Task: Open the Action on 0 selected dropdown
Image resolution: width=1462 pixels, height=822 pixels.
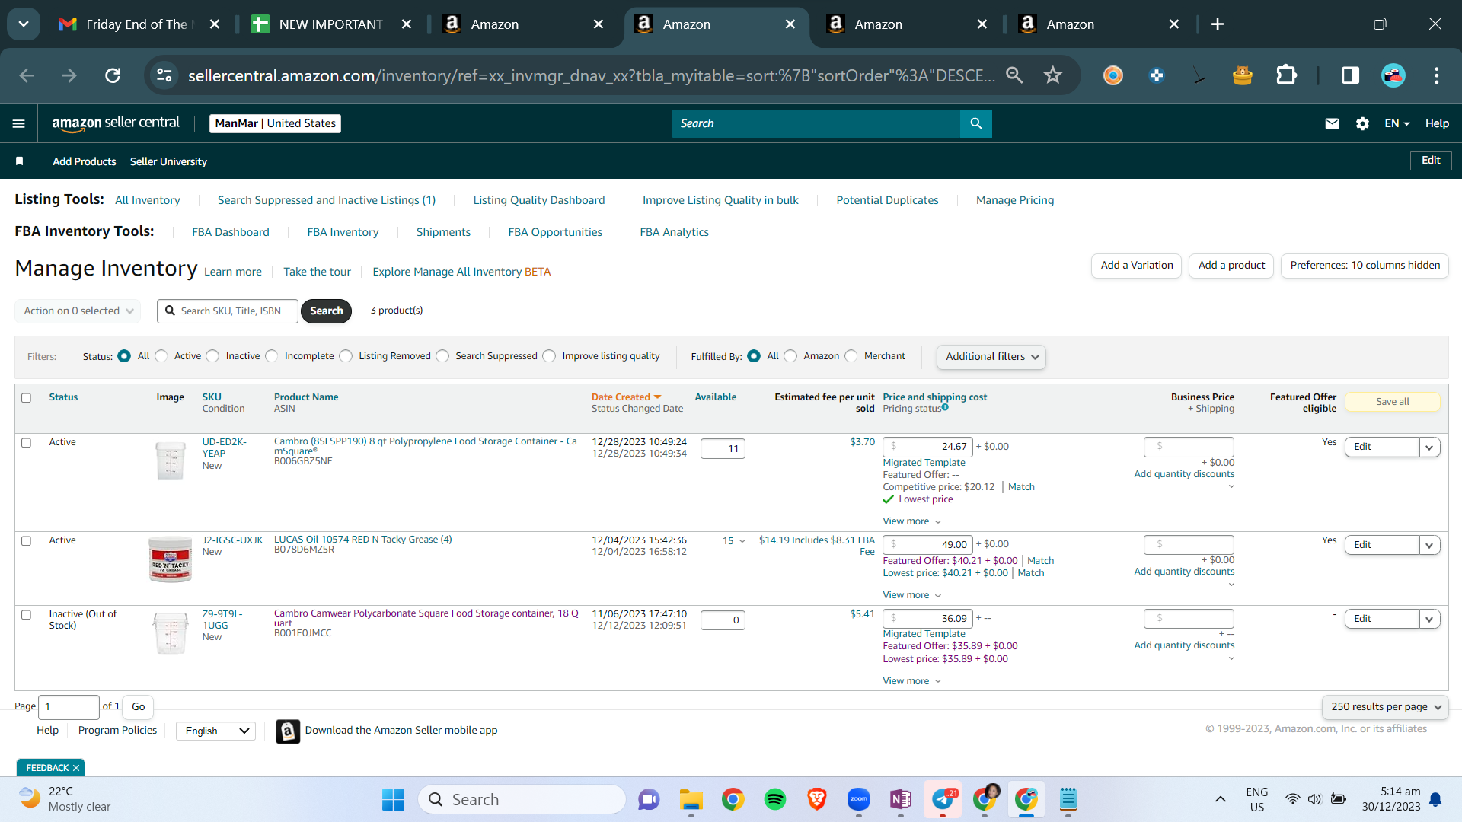Action: (x=78, y=311)
